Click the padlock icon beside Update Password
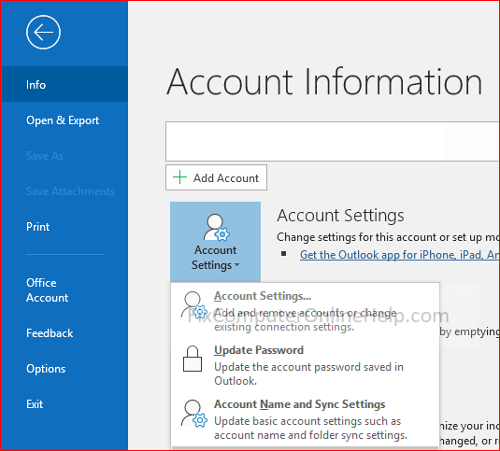This screenshot has width=500, height=451. [193, 359]
